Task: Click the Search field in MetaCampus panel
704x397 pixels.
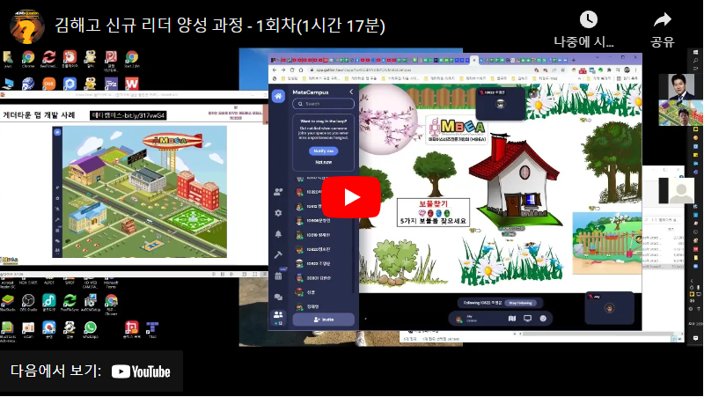Action: [x=323, y=104]
